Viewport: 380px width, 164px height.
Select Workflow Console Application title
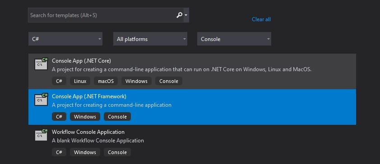point(88,132)
